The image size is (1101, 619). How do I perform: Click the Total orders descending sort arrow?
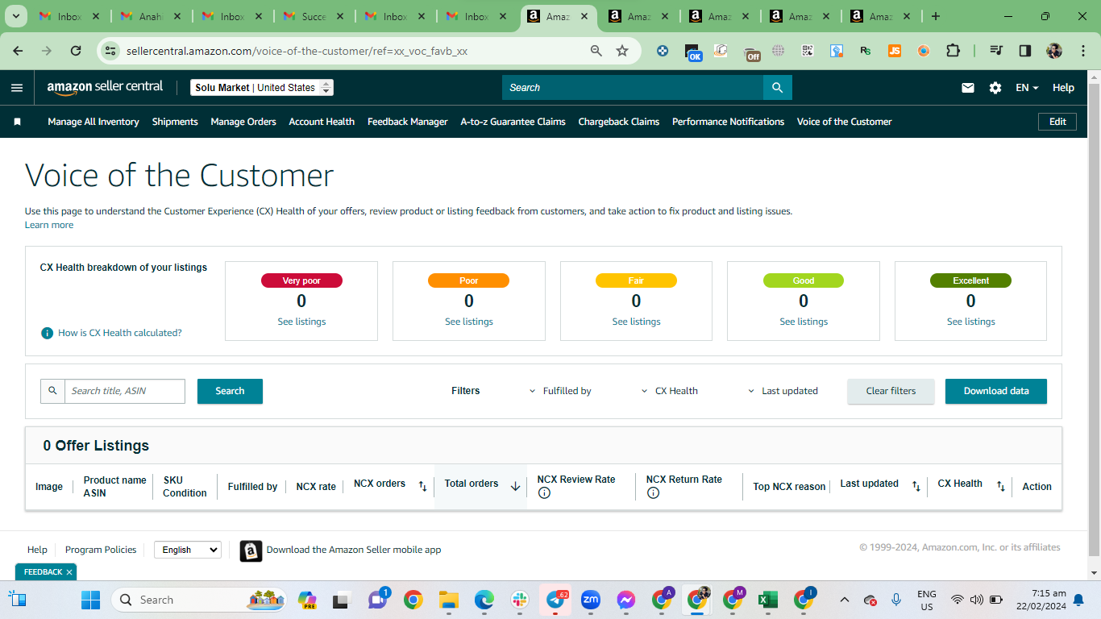(515, 486)
